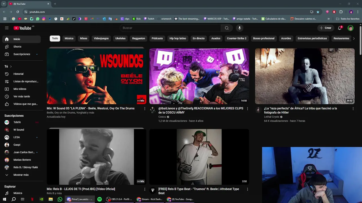Viewport: 362px width, 203px height.
Task: Open a new Chrome tab
Action: (55, 4)
